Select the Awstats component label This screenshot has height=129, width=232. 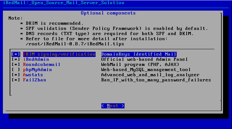pyautogui.click(x=33, y=75)
